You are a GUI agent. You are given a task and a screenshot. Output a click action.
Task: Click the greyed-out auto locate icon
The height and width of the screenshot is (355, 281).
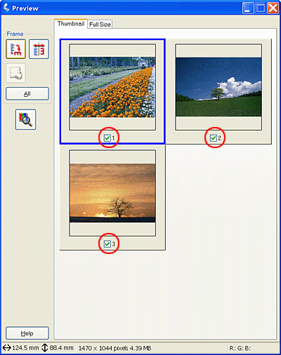(x=15, y=73)
